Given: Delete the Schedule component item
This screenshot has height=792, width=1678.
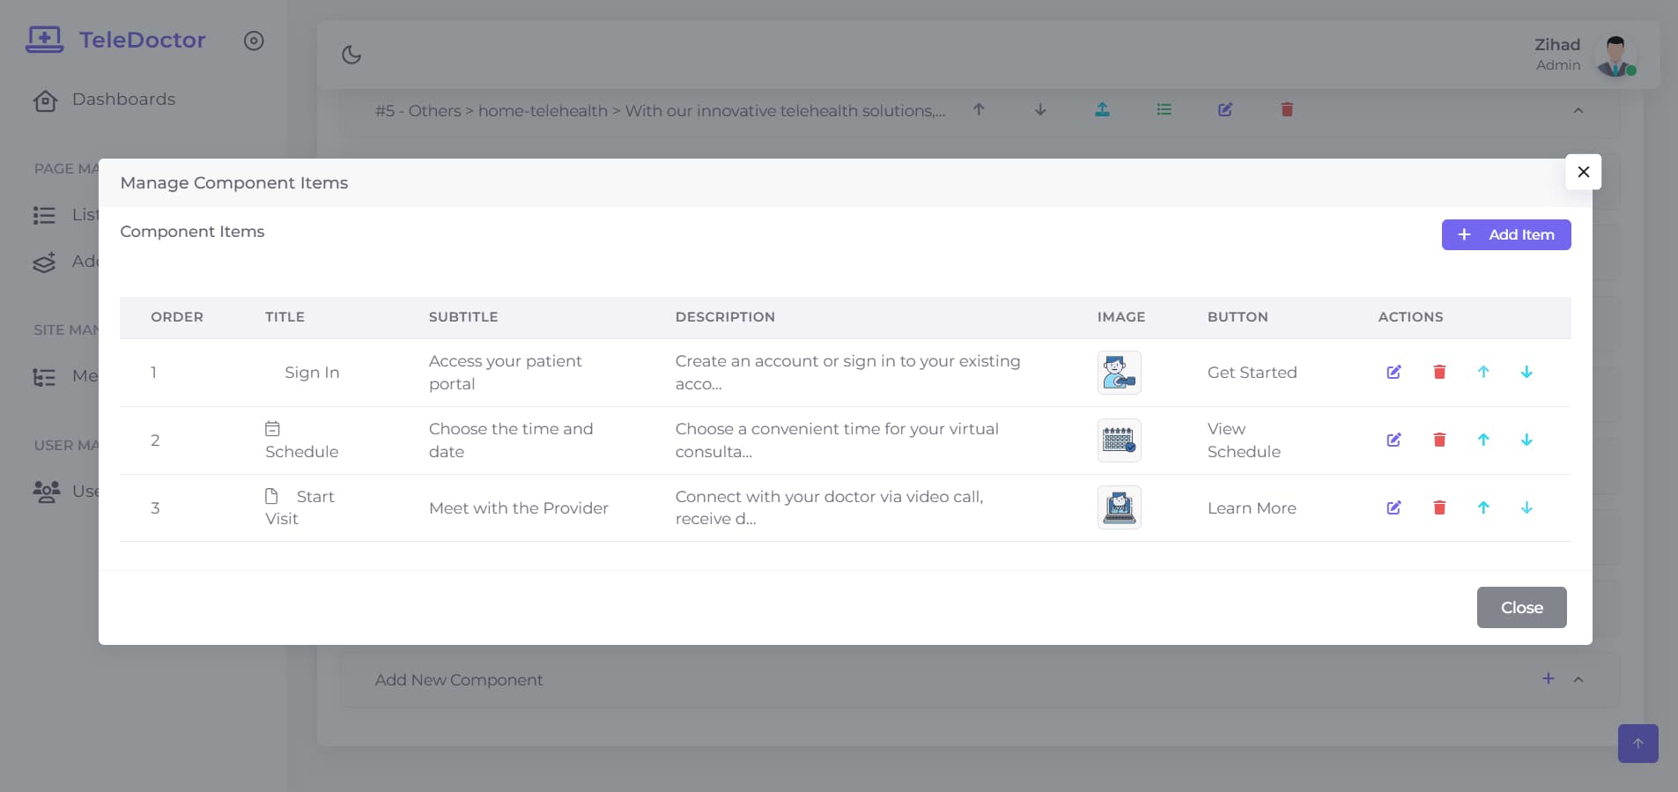Looking at the screenshot, I should pyautogui.click(x=1439, y=440).
